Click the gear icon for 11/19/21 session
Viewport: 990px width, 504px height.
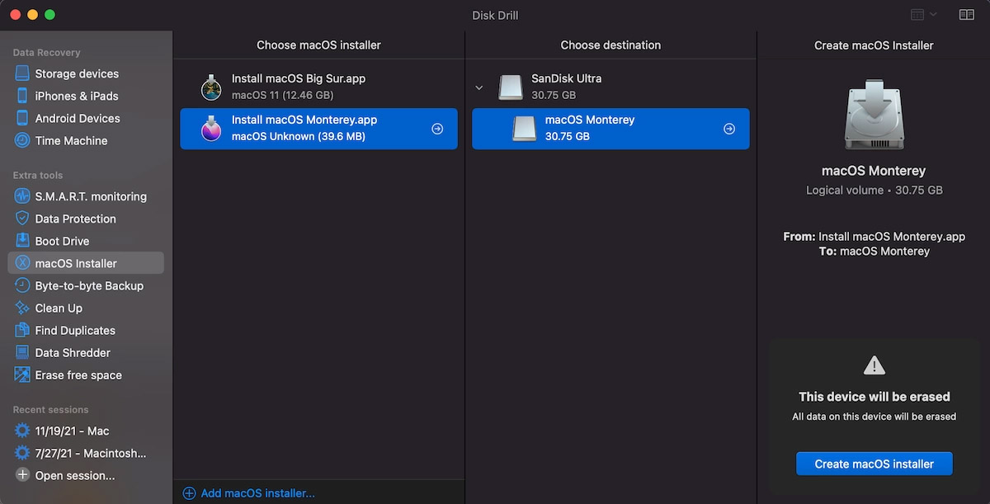pyautogui.click(x=22, y=431)
